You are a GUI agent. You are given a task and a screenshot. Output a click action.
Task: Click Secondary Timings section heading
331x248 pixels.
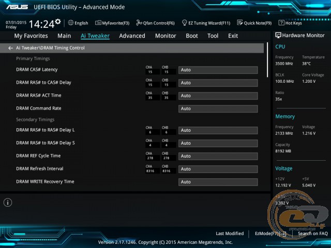click(x=35, y=119)
